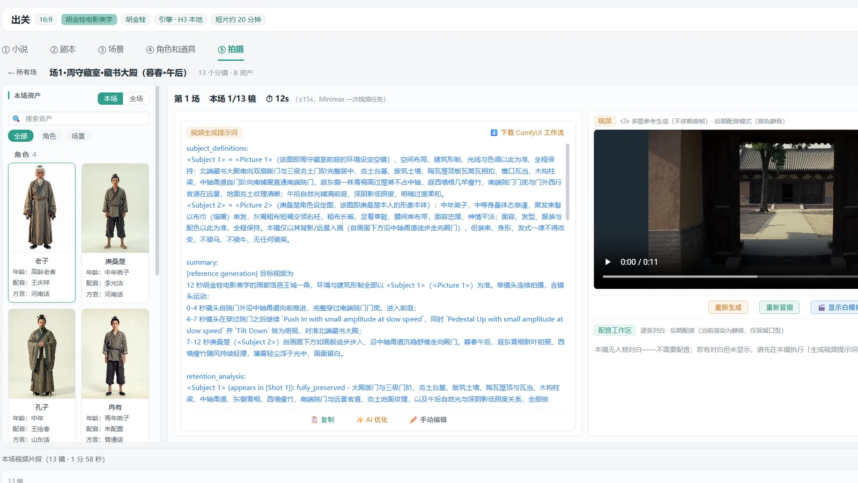
Task: Play the generated video preview
Action: pyautogui.click(x=608, y=262)
